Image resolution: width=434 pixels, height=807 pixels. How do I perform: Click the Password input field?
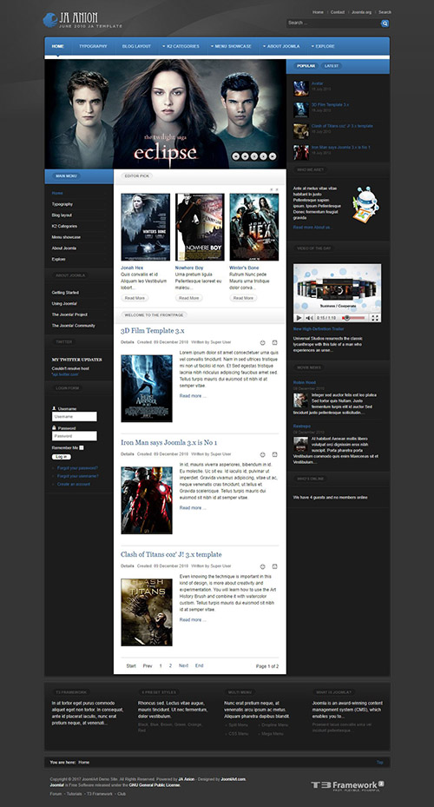click(74, 436)
